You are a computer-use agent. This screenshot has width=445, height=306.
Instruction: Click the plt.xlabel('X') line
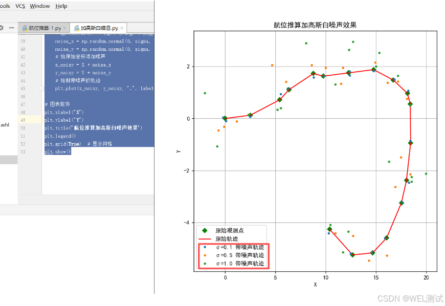point(64,112)
